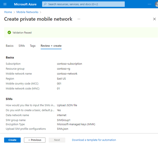
Task: Click the Create private mobile network title
Action: click(38, 19)
